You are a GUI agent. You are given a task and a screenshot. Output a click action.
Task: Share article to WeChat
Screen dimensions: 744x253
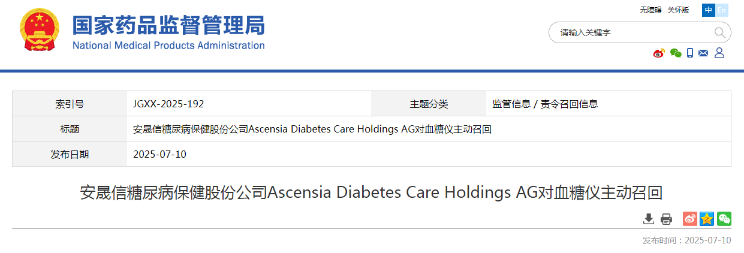(x=724, y=219)
